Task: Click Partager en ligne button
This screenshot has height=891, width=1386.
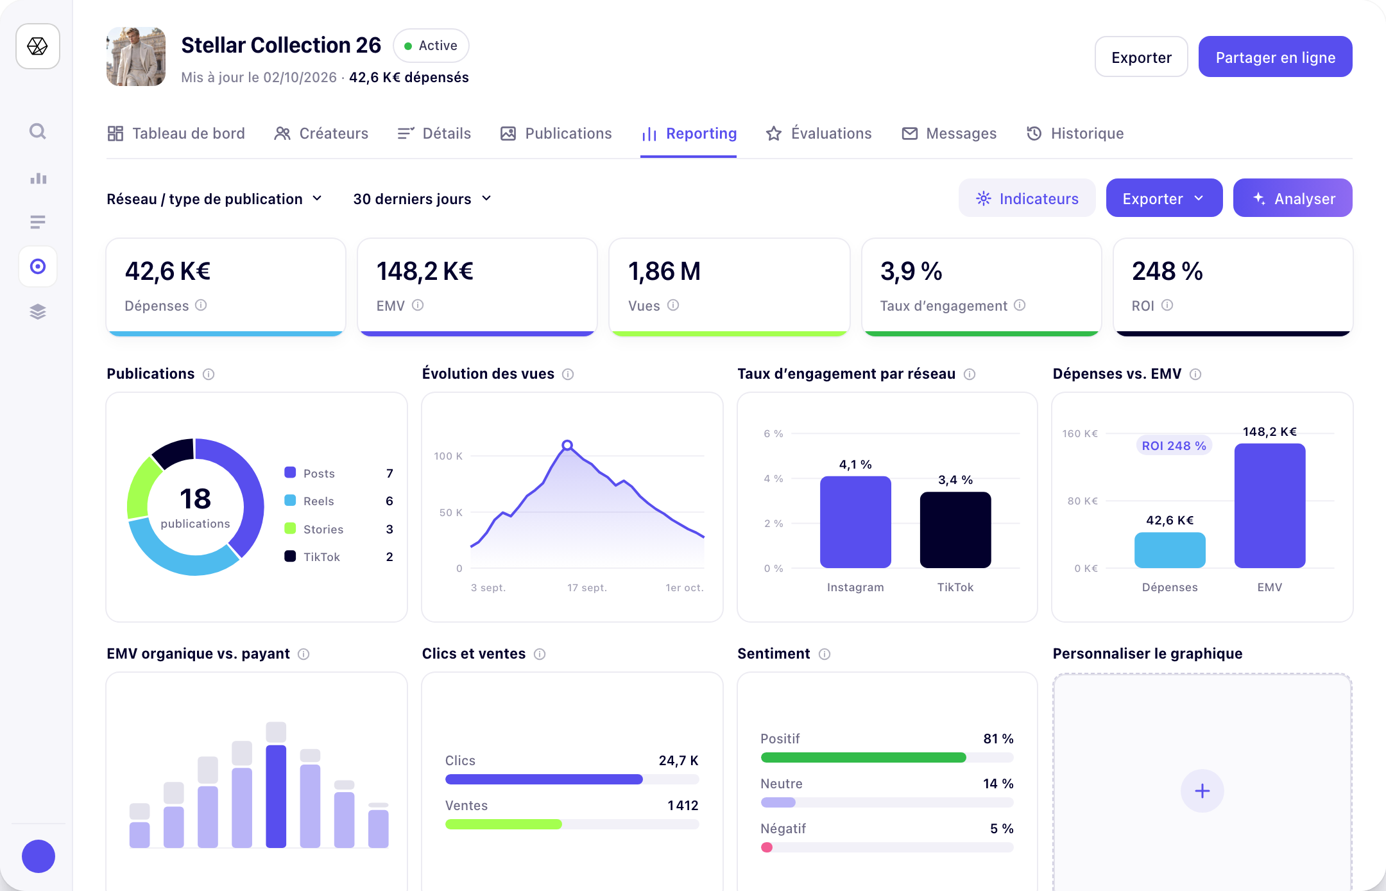Action: coord(1276,57)
